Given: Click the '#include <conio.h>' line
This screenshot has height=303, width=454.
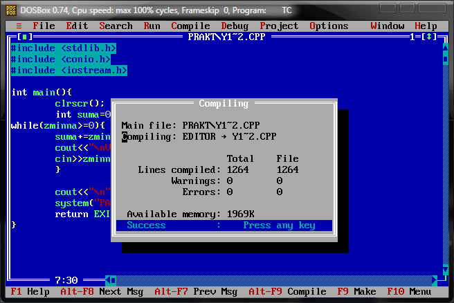Looking at the screenshot, I should (61, 59).
